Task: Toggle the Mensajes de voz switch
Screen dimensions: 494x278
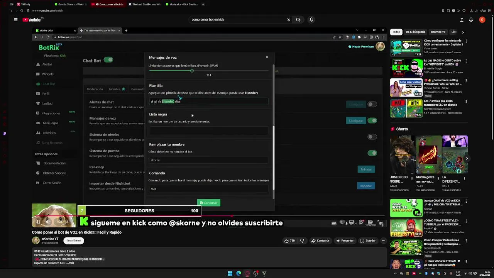Action: 372,120
